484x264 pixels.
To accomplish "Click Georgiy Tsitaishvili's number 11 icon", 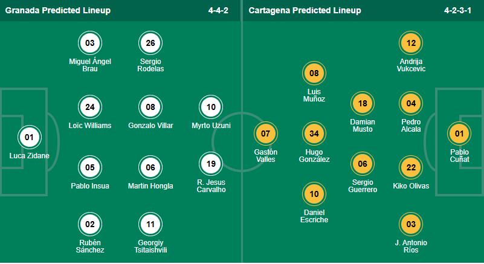I will pyautogui.click(x=150, y=224).
